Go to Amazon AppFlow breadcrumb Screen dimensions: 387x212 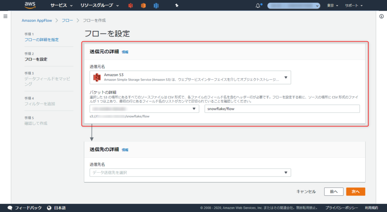click(x=37, y=21)
